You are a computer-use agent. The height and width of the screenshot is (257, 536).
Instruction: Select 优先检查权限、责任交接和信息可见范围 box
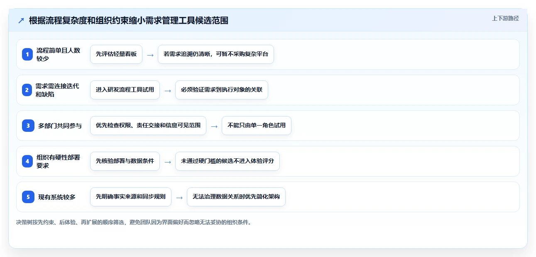pyautogui.click(x=148, y=126)
